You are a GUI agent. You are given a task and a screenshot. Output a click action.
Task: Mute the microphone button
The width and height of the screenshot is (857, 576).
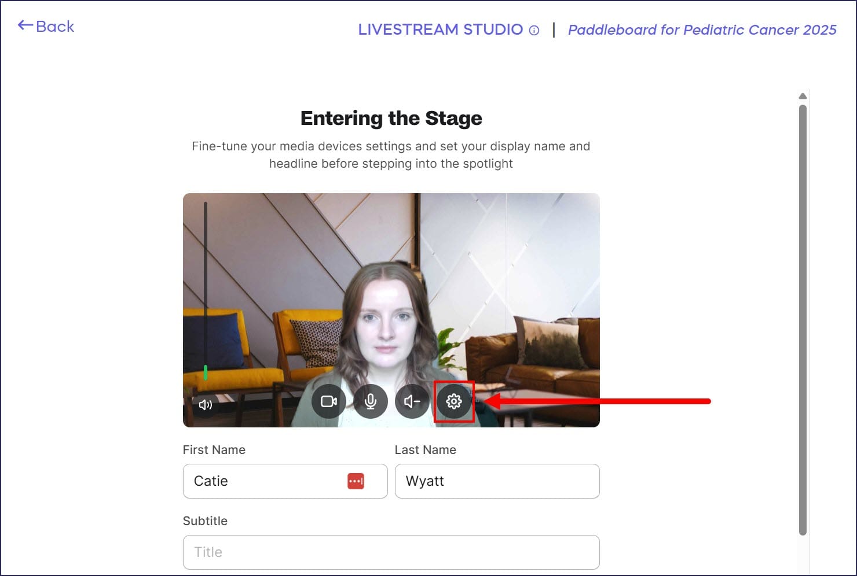371,401
